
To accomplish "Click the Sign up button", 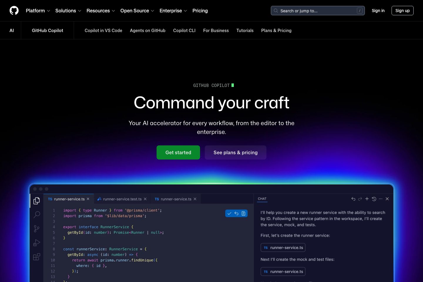I will point(402,11).
